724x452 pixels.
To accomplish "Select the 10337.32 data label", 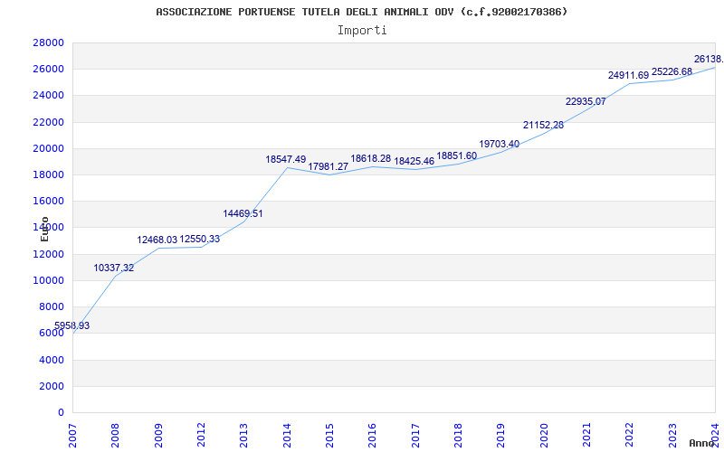I will click(x=114, y=268).
